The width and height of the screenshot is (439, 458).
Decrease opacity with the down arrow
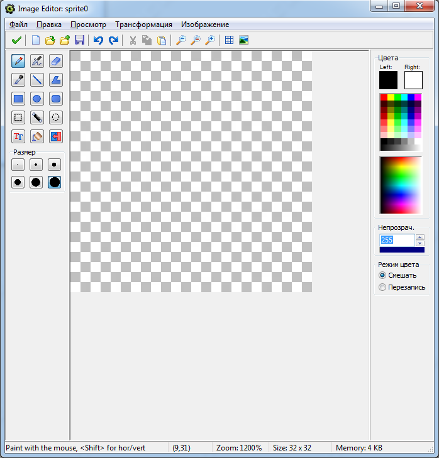click(420, 243)
